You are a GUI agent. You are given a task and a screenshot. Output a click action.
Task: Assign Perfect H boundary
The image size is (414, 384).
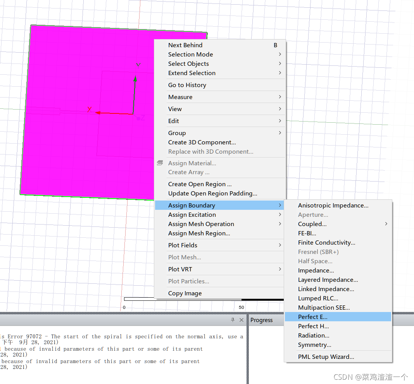(338, 326)
